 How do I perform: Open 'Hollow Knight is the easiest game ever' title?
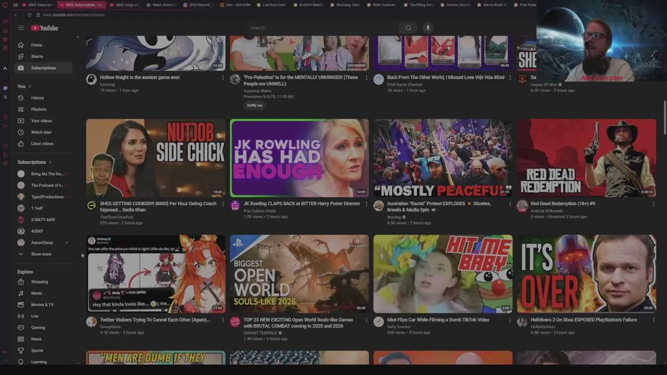pos(140,77)
